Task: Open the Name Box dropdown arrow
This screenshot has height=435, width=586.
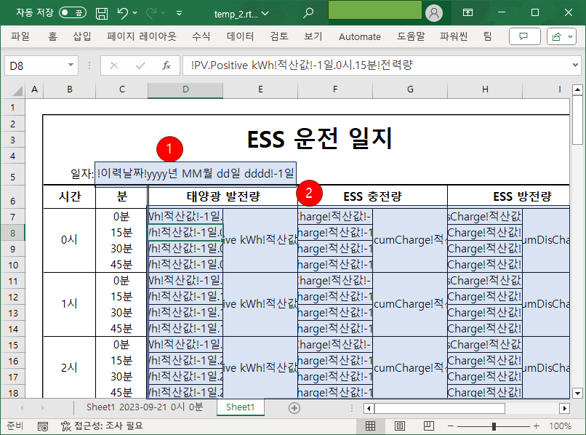Action: 71,65
